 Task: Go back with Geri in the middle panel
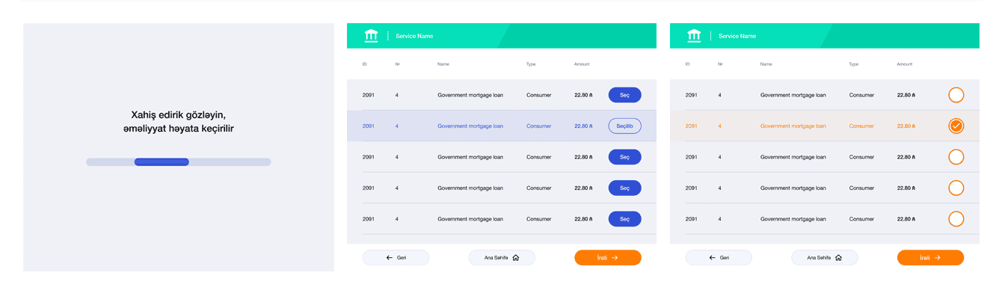[x=396, y=257]
